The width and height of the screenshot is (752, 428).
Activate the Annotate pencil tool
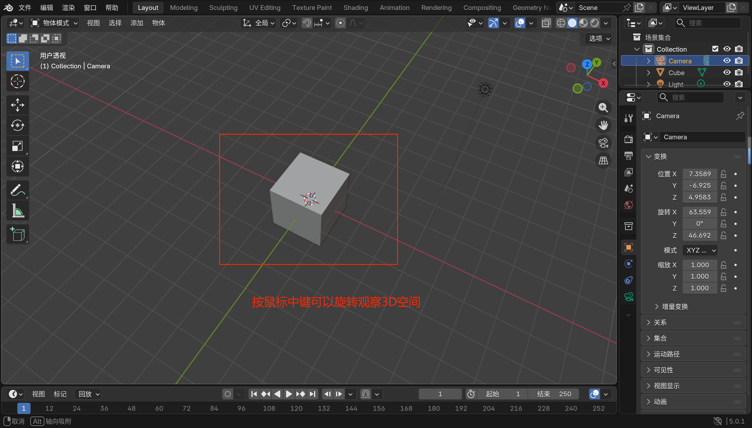17,190
